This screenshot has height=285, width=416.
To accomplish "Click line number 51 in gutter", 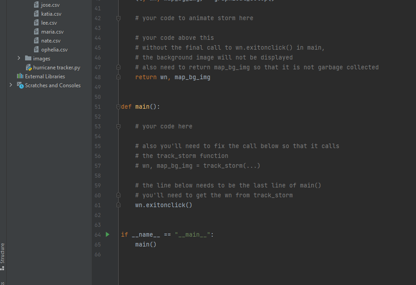I will tap(98, 107).
